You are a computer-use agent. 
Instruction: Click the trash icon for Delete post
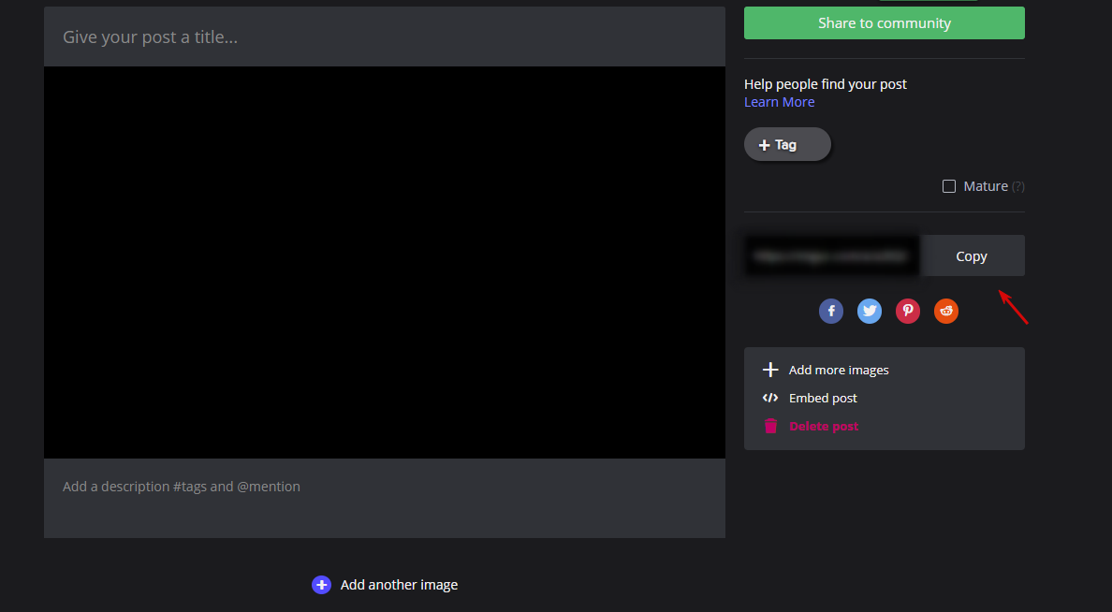tap(770, 426)
